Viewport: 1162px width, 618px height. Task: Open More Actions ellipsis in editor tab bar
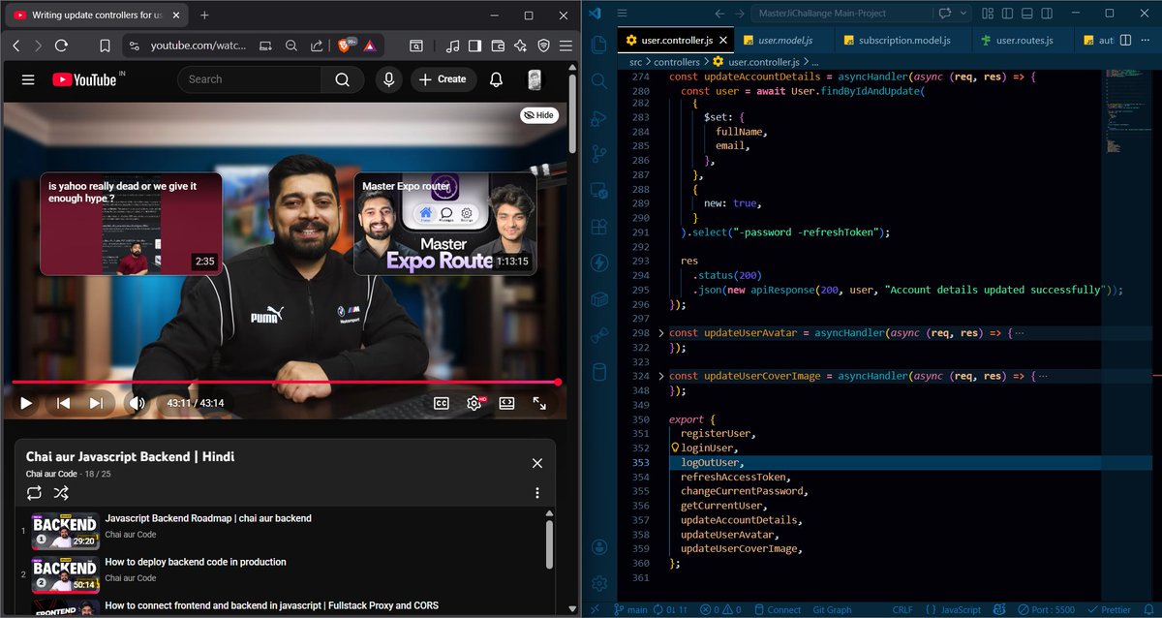[x=1147, y=40]
